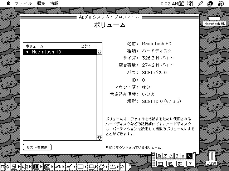Image resolution: width=229 pixels, height=171 pixels.
Task: Open the flashing drive control strip module
Action: tap(112, 167)
